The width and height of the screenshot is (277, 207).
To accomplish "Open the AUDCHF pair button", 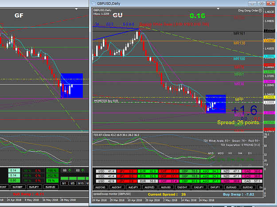I will [117, 187].
